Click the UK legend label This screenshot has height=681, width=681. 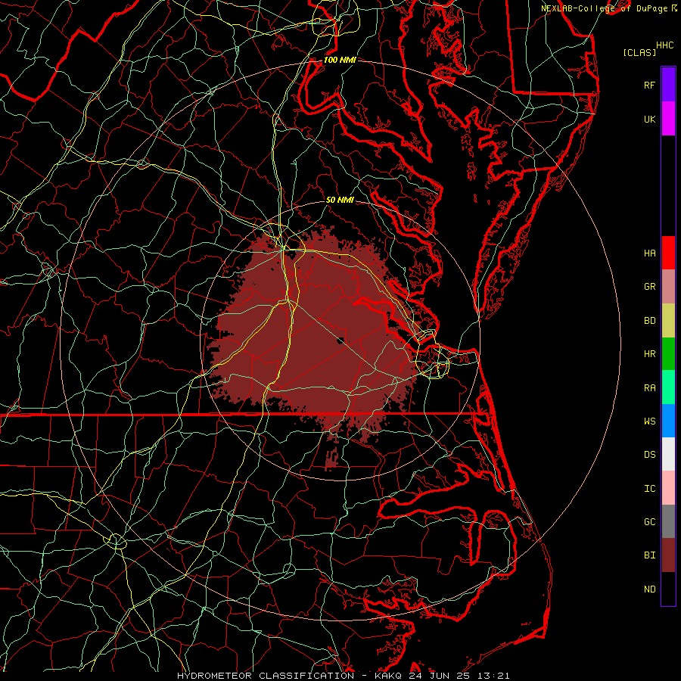[649, 119]
